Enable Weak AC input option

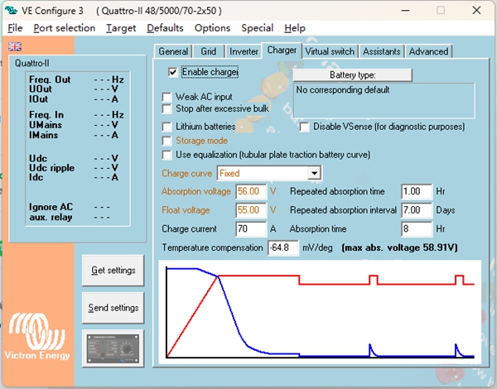(166, 97)
